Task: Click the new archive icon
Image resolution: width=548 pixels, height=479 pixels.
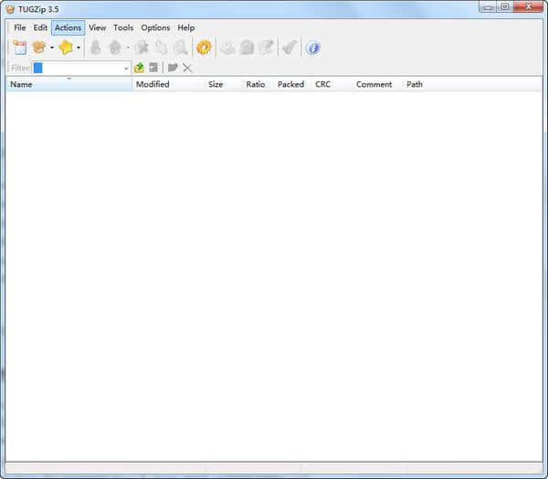Action: [19, 48]
